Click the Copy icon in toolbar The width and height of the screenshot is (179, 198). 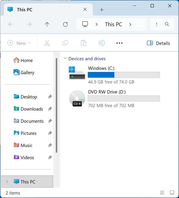click(x=65, y=43)
